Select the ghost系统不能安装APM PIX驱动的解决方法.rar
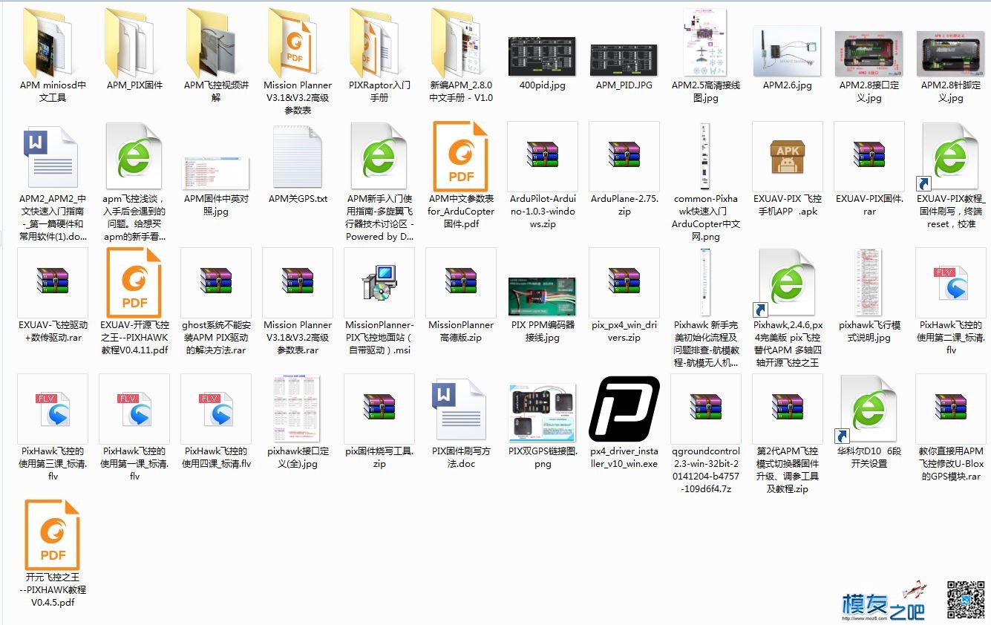The height and width of the screenshot is (625, 991). (216, 284)
